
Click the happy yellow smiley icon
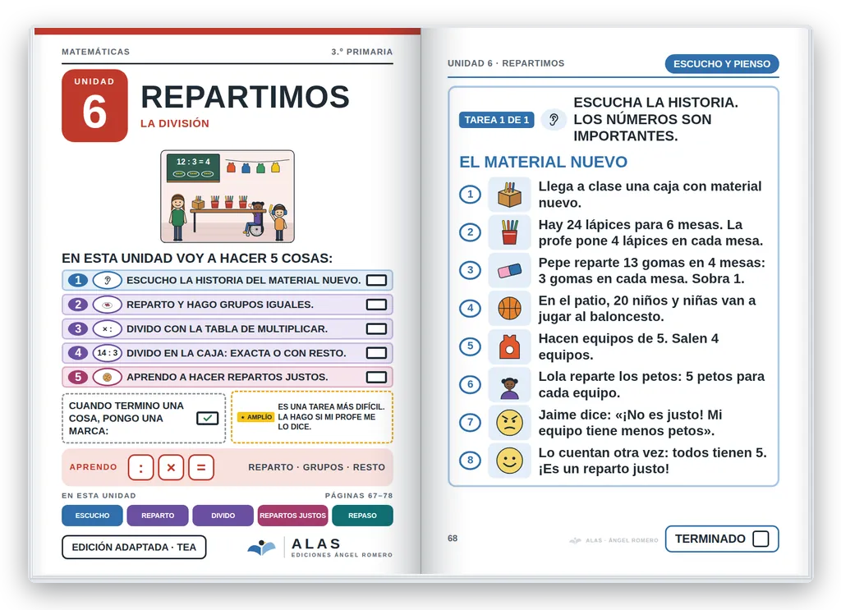(509, 461)
